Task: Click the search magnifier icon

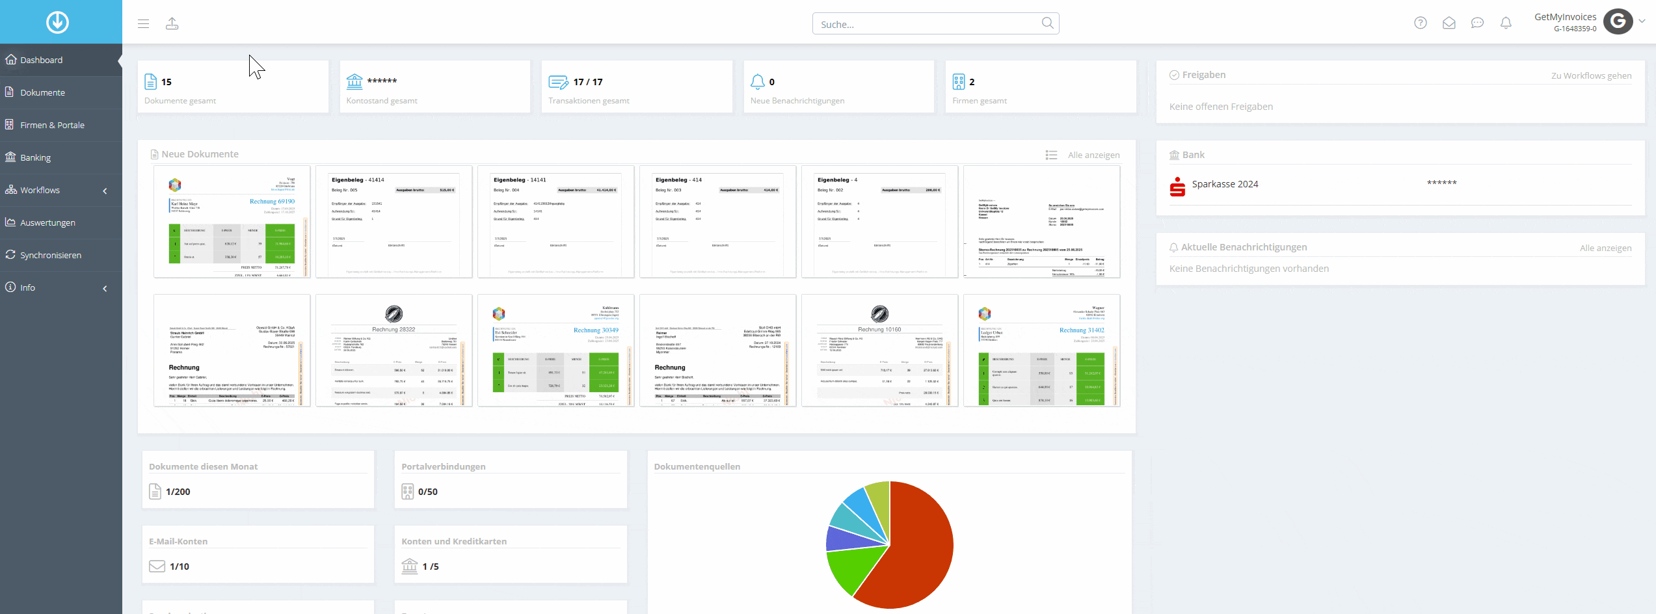Action: [x=1047, y=23]
